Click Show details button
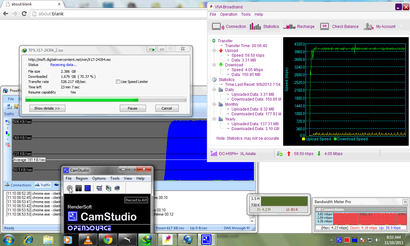This screenshot has height=246, width=410. 47,108
